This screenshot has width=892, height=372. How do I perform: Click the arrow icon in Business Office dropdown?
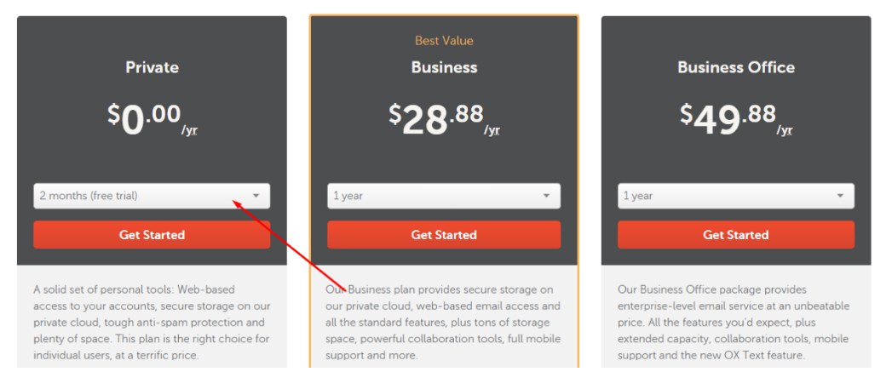[840, 196]
